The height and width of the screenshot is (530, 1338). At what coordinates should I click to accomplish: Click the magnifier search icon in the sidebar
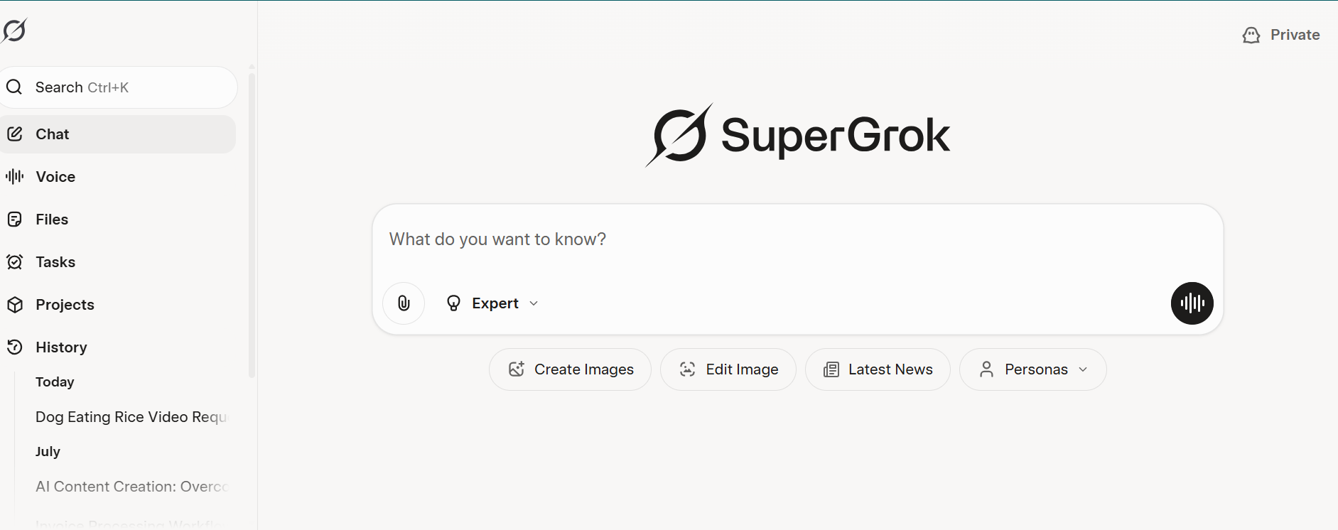click(x=14, y=87)
